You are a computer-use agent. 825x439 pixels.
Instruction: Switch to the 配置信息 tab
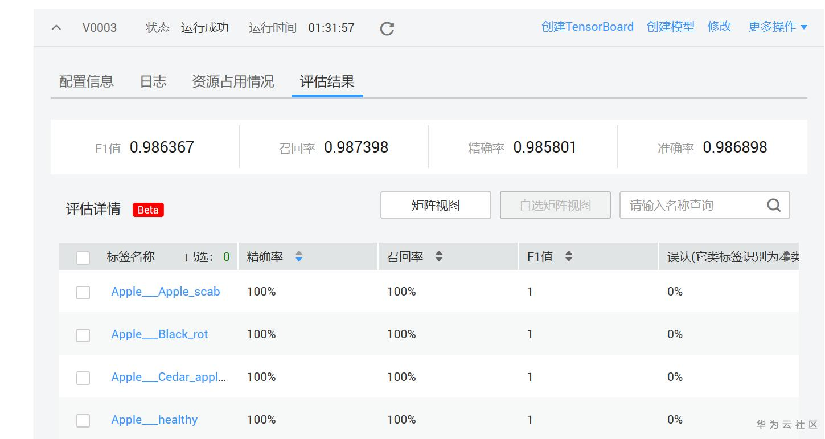pyautogui.click(x=87, y=81)
